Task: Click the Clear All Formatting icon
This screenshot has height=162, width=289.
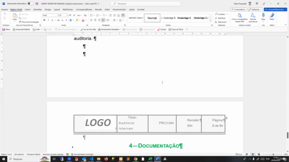Action: click(x=85, y=15)
